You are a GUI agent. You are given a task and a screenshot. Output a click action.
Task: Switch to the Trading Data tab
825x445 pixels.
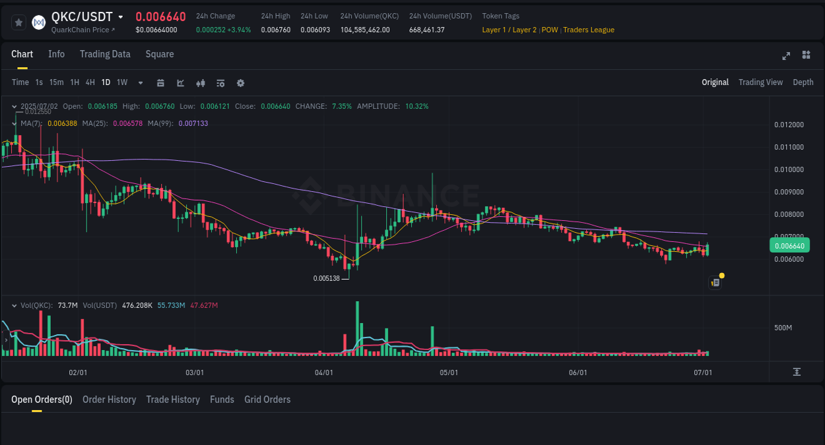click(x=105, y=54)
